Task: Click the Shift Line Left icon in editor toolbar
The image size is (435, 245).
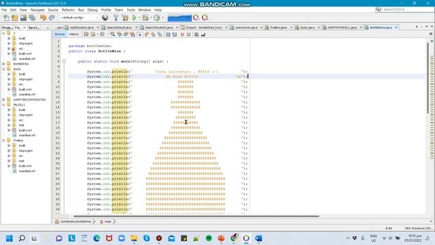Action: coord(168,35)
